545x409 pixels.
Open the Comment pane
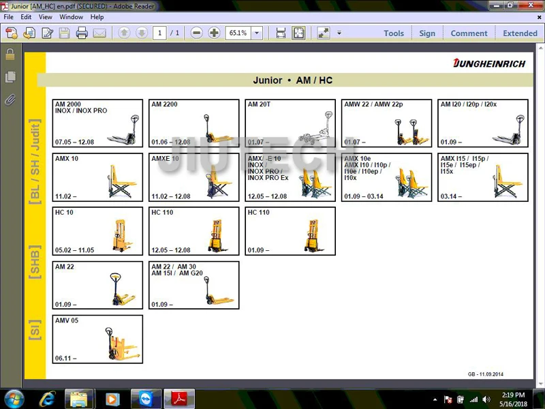[x=469, y=33]
